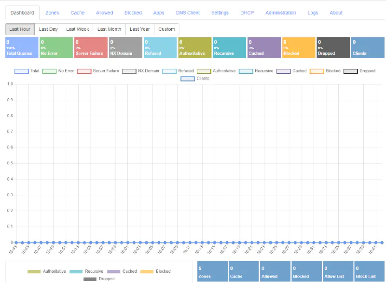Click the Total Queries stats tile
The image size is (386, 283).
pyautogui.click(x=22, y=47)
